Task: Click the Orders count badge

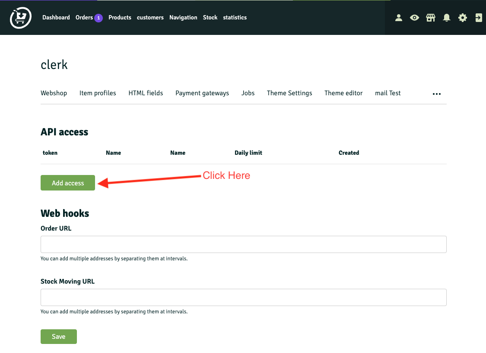Action: click(98, 18)
